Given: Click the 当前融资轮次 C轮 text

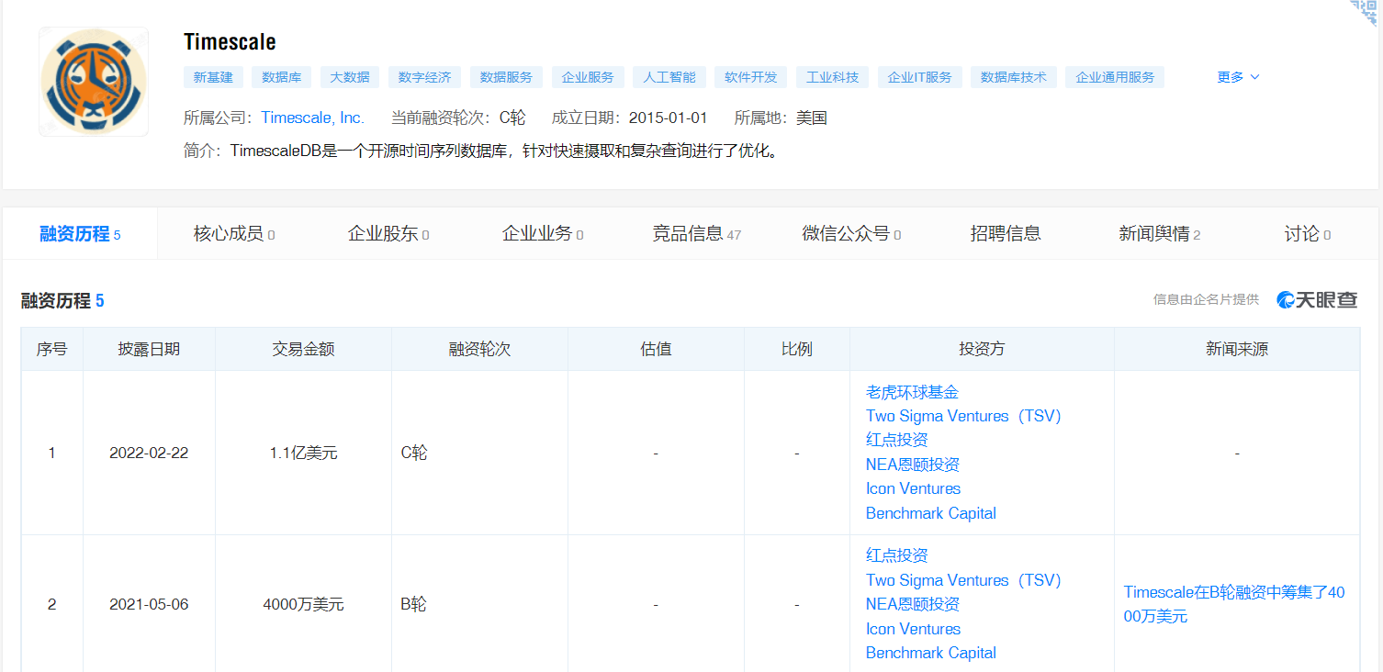Looking at the screenshot, I should pos(458,118).
